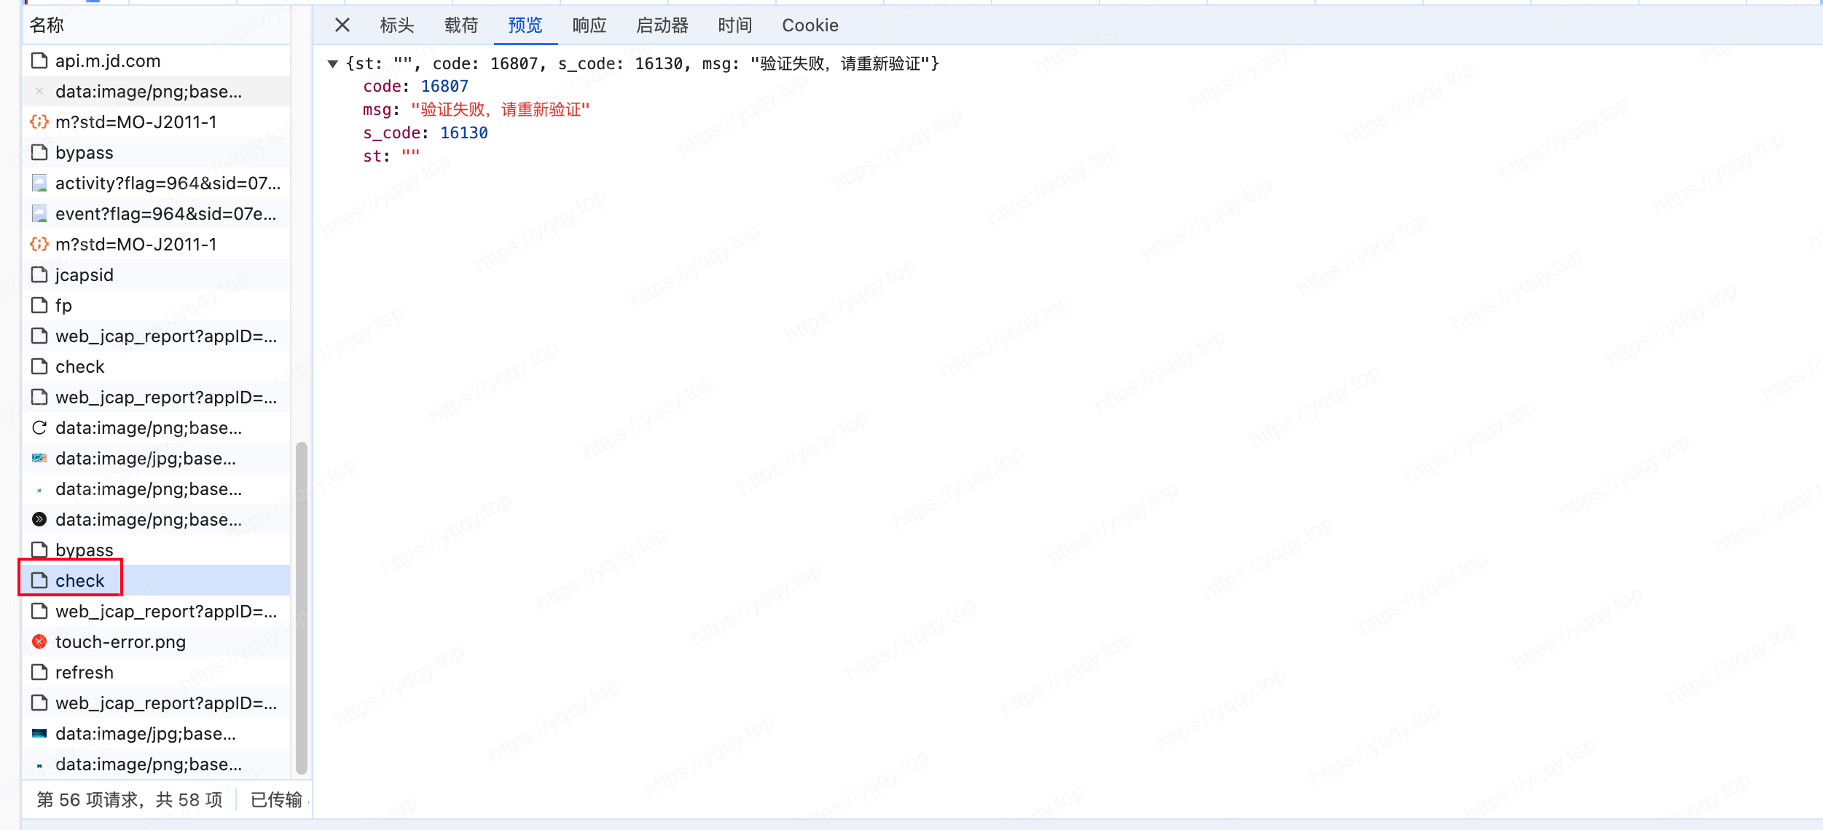Click the empty st value
The image size is (1823, 830).
pyautogui.click(x=410, y=156)
